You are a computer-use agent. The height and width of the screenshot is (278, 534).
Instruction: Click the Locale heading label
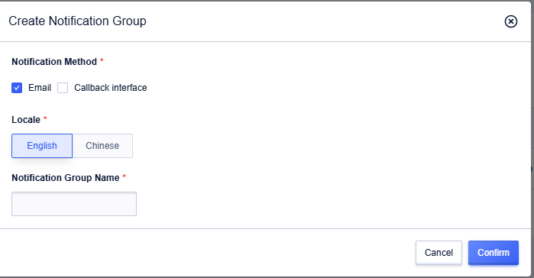coord(26,120)
